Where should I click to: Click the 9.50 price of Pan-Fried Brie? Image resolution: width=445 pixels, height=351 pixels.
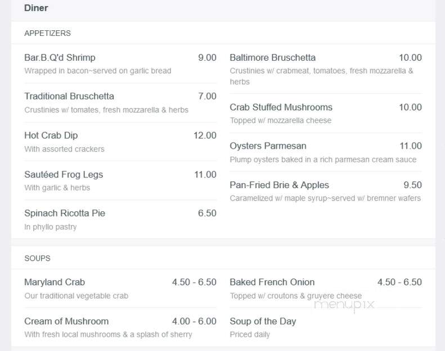click(x=412, y=185)
